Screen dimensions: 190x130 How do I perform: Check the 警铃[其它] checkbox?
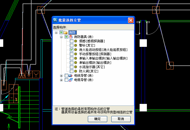point(71,45)
